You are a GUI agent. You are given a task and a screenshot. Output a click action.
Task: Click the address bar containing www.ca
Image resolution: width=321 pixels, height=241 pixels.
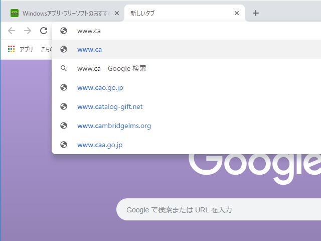[x=186, y=31]
